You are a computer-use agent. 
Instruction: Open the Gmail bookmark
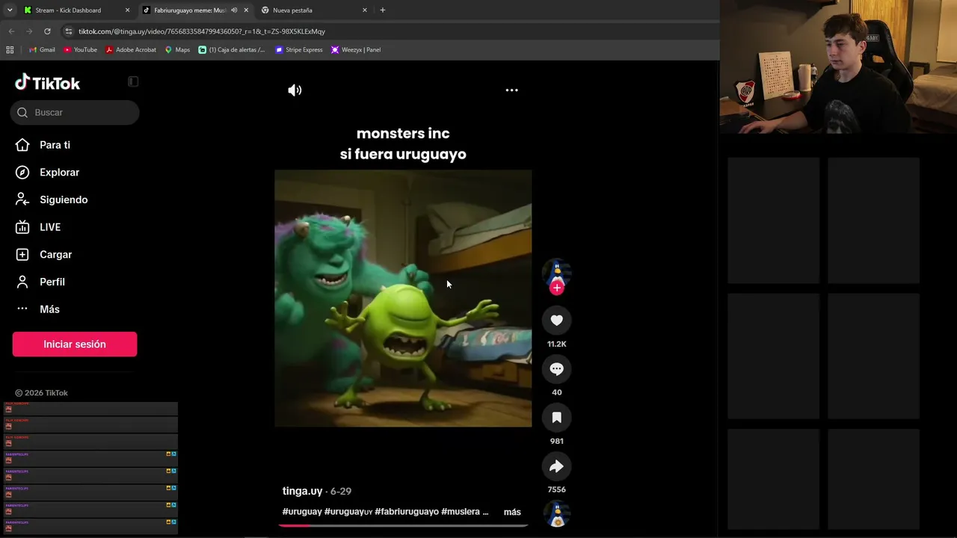tap(42, 50)
